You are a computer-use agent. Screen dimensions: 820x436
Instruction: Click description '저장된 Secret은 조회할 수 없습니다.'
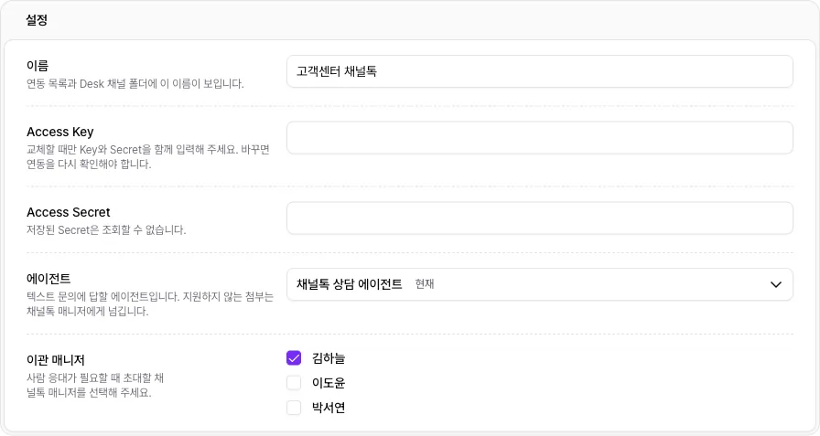pyautogui.click(x=106, y=229)
